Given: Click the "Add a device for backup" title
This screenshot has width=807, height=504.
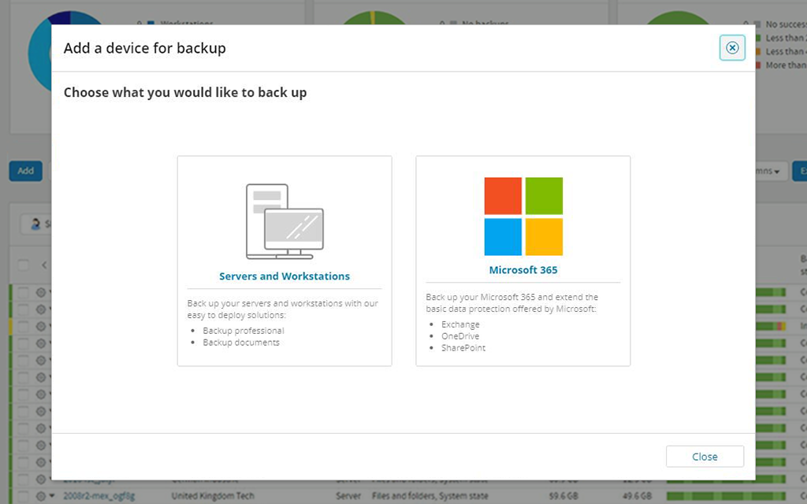Looking at the screenshot, I should 145,48.
